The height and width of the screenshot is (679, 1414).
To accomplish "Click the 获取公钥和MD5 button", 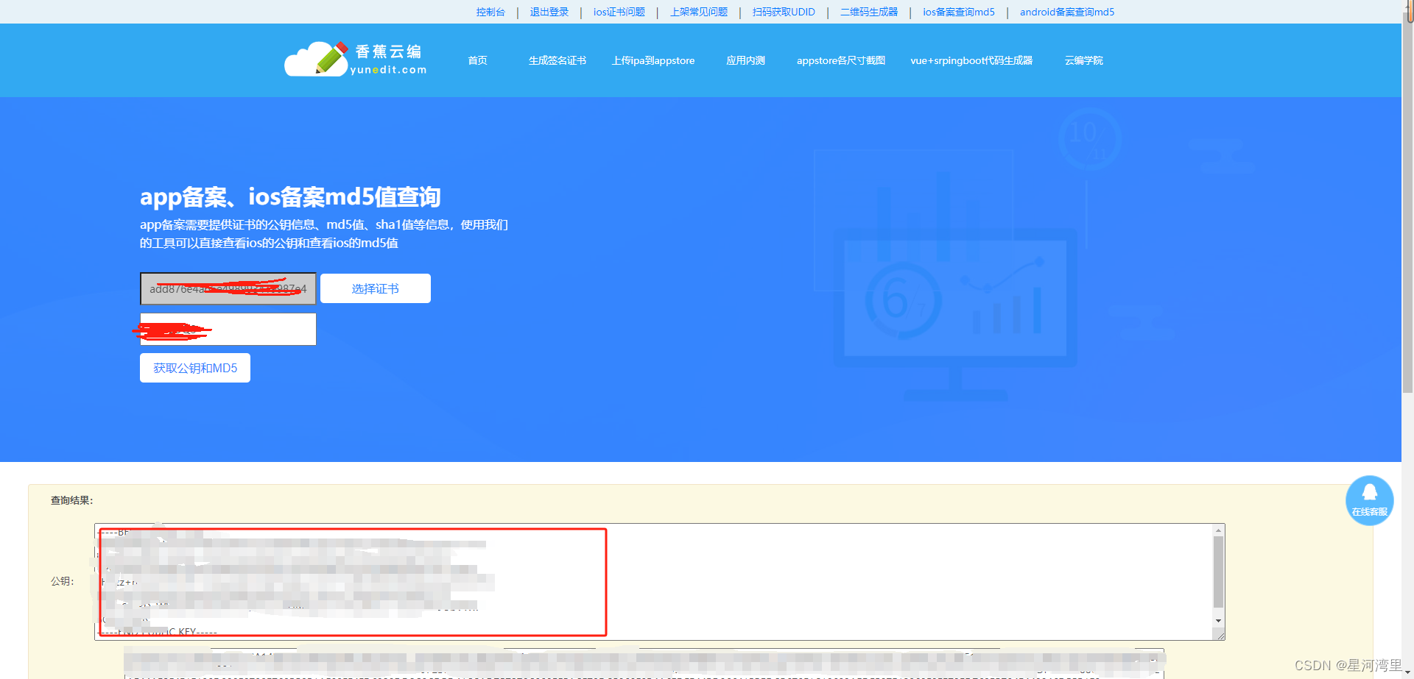I will click(x=194, y=367).
